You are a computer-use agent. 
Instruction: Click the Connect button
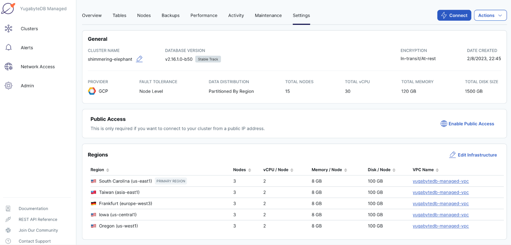point(454,15)
